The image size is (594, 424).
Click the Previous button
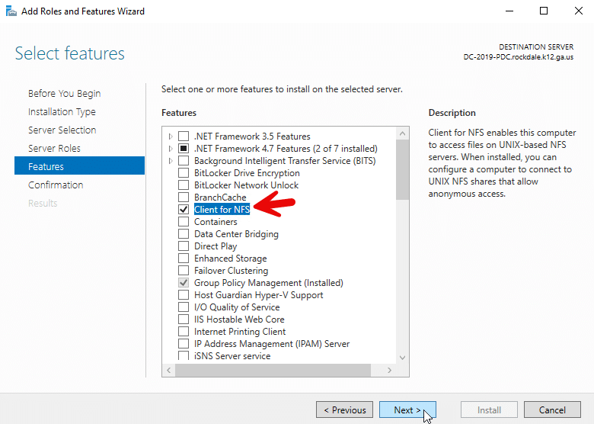344,410
